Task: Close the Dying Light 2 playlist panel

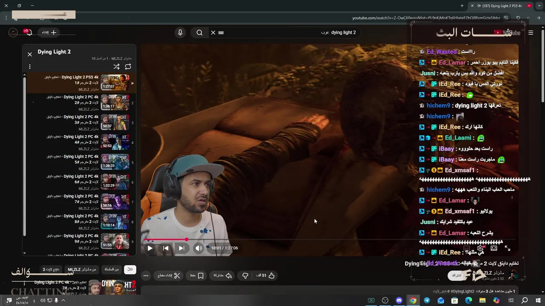Action: tap(30, 54)
